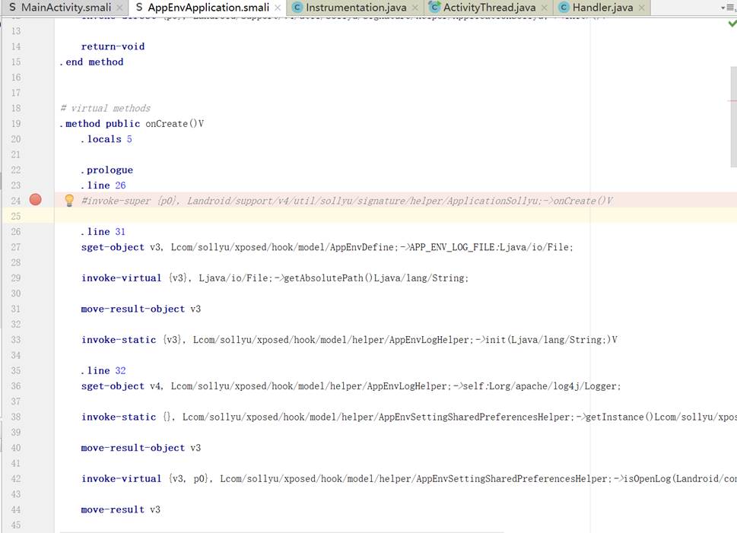Click the getAbsolutePath invoke-virtual line

[275, 278]
